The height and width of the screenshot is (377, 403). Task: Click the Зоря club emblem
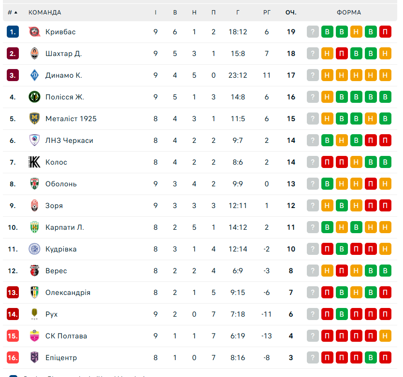coord(34,206)
